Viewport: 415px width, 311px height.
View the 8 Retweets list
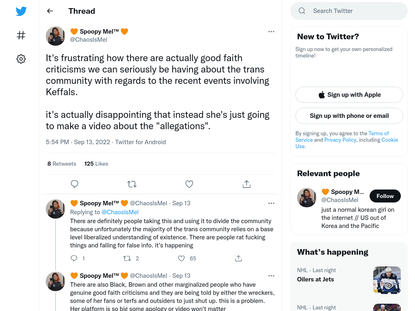coord(62,164)
